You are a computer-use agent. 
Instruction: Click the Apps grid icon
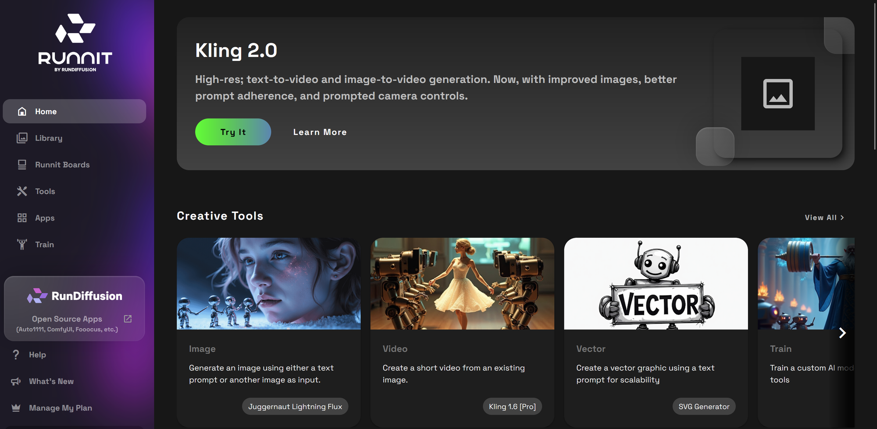pos(22,218)
